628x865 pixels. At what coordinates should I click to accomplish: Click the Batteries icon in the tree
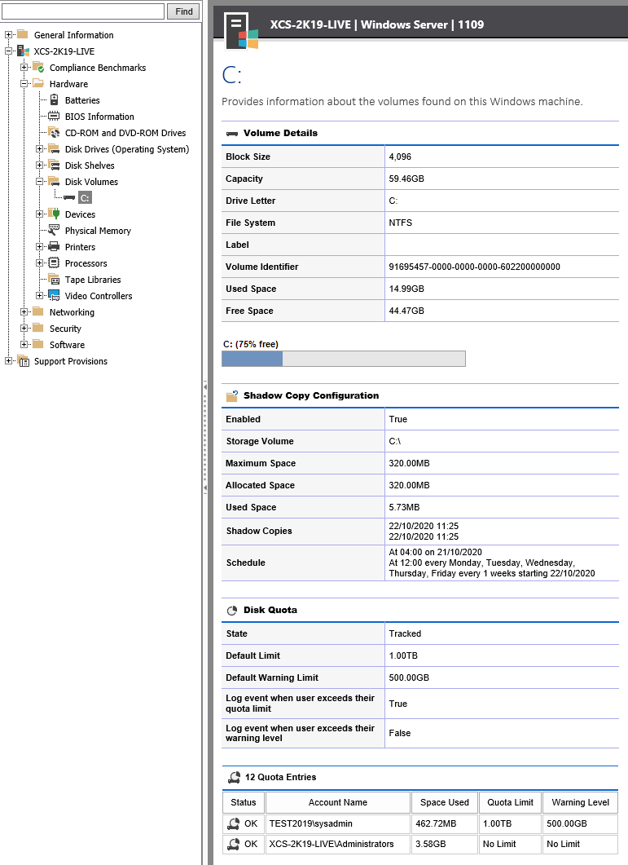coord(54,100)
